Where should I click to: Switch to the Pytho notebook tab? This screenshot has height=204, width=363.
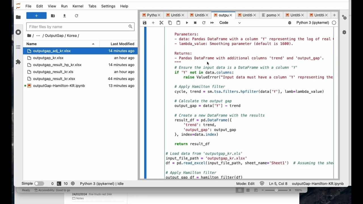[x=152, y=15]
